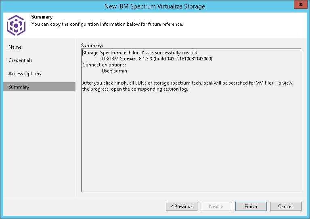Viewport: 310px width, 219px height.
Task: Cancel the storage wizard
Action: [x=286, y=207]
